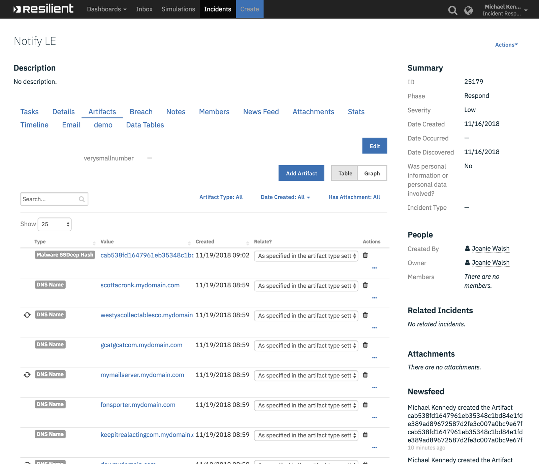Screen dimensions: 539x464
Task: Switch to the Breach tab
Action: tap(141, 112)
